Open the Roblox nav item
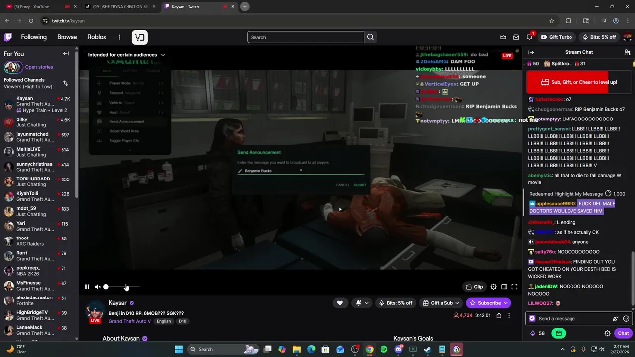This screenshot has height=357, width=635. click(x=97, y=37)
